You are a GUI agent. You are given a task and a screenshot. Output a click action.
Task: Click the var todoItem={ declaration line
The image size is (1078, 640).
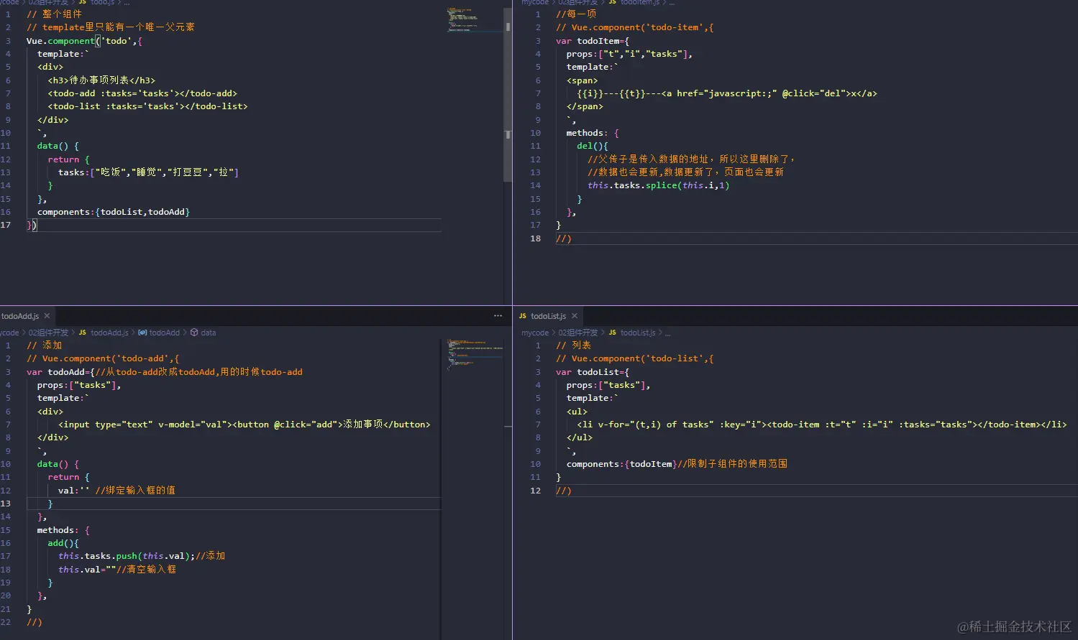coord(593,41)
